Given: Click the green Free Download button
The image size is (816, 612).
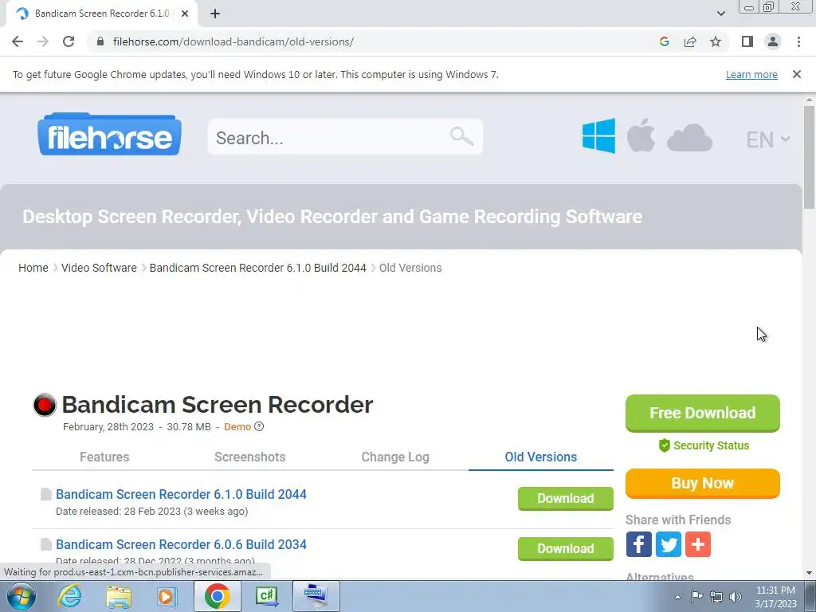Looking at the screenshot, I should 703,414.
